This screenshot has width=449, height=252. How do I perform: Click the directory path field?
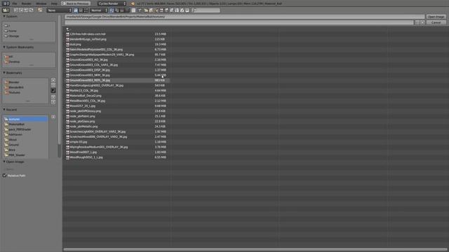[245, 17]
